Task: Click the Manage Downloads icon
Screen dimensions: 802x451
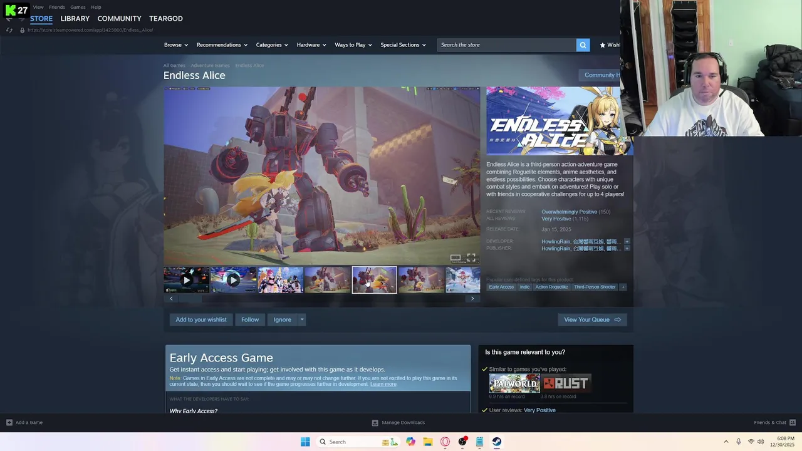Action: pos(375,422)
